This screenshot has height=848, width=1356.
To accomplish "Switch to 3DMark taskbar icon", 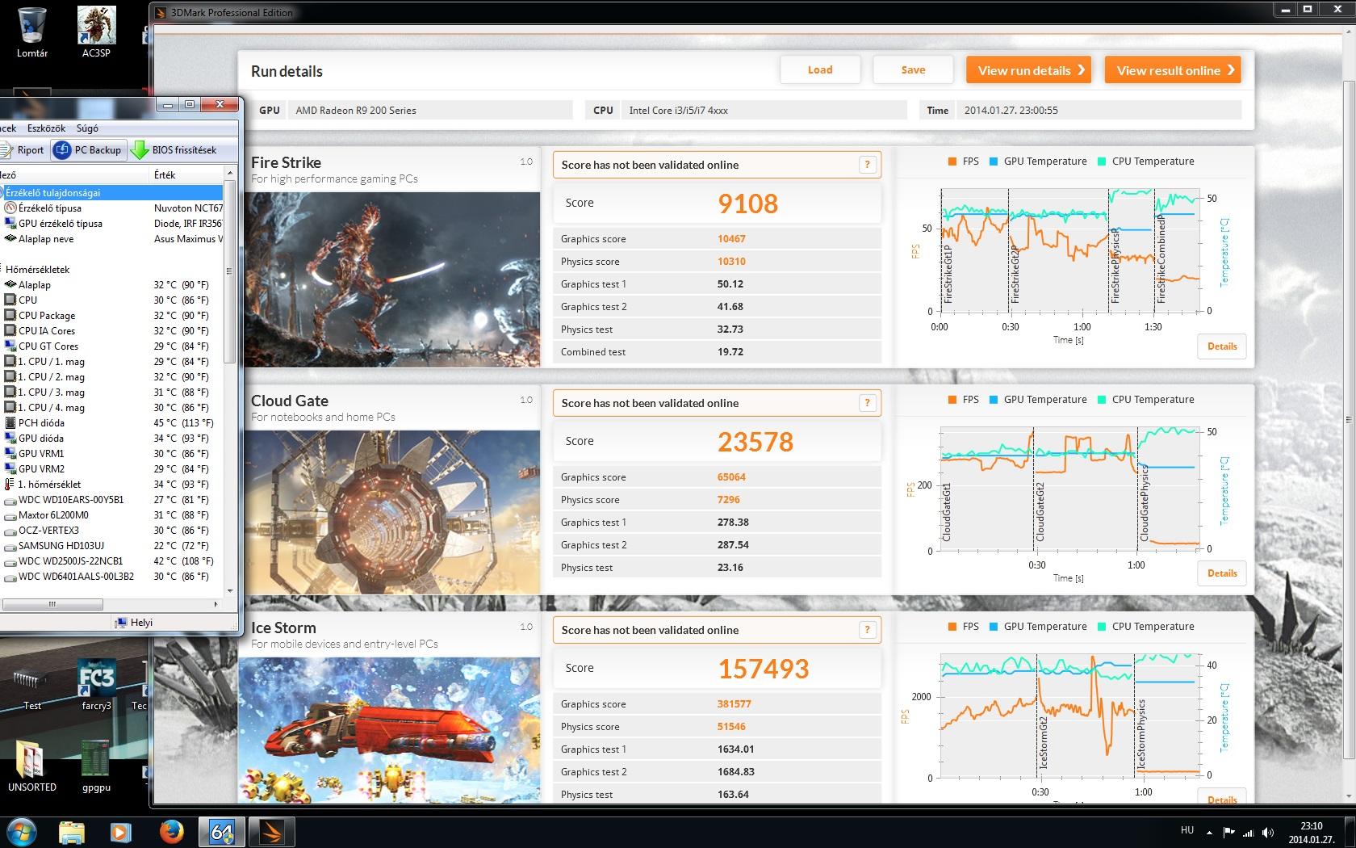I will (270, 831).
